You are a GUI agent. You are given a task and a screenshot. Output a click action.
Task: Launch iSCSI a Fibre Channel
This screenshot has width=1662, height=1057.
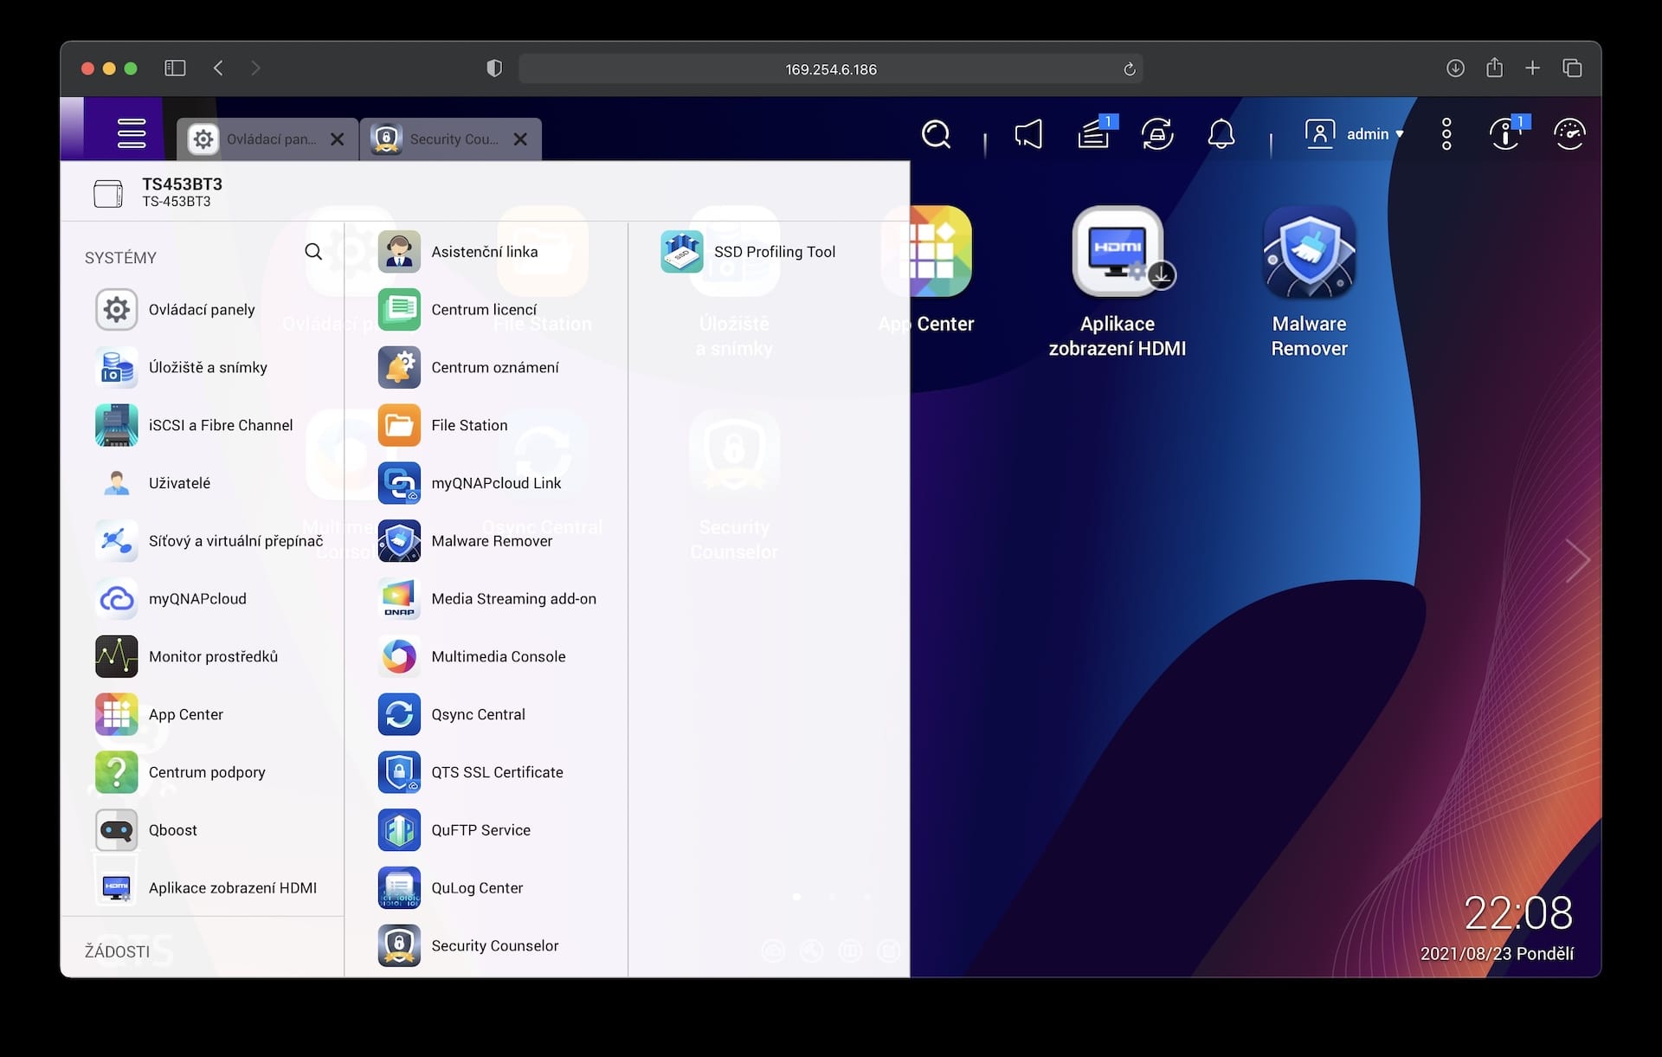220,426
